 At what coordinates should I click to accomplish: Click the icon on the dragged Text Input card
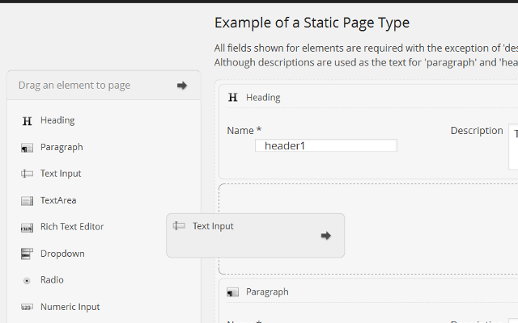(x=179, y=225)
